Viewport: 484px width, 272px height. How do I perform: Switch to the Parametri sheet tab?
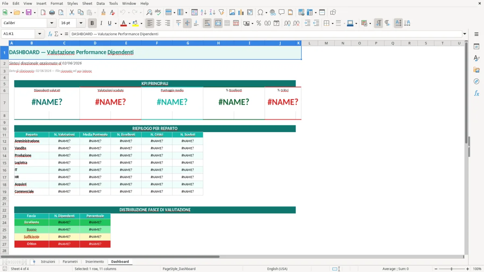pyautogui.click(x=70, y=262)
